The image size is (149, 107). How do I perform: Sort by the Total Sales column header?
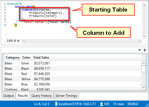pyautogui.click(x=41, y=58)
